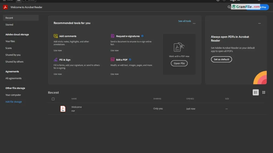Tick the select-all checkbox in Recent header
This screenshot has height=153, width=273.
point(53,99)
